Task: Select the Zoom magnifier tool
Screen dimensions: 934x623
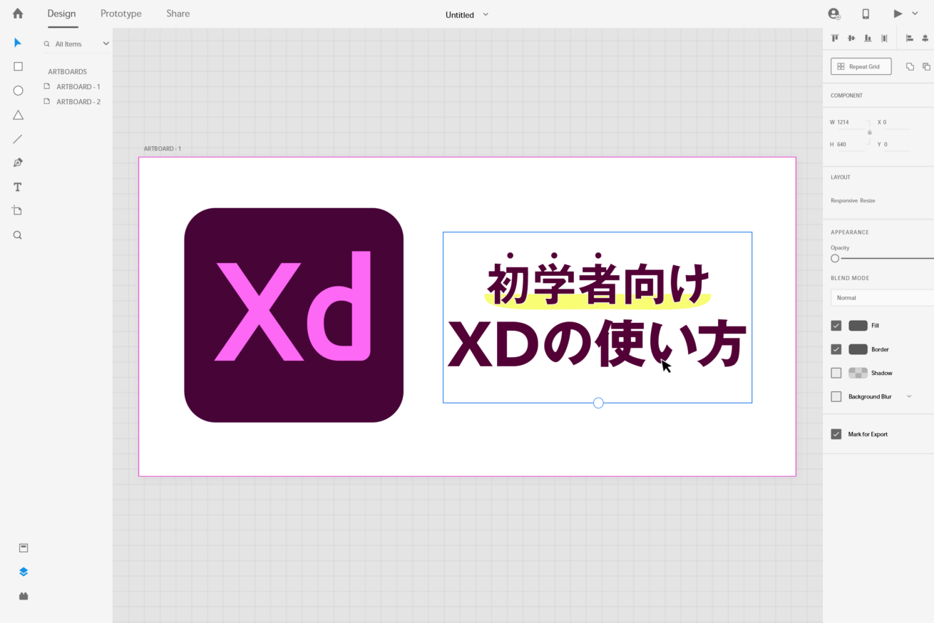Action: (x=18, y=235)
